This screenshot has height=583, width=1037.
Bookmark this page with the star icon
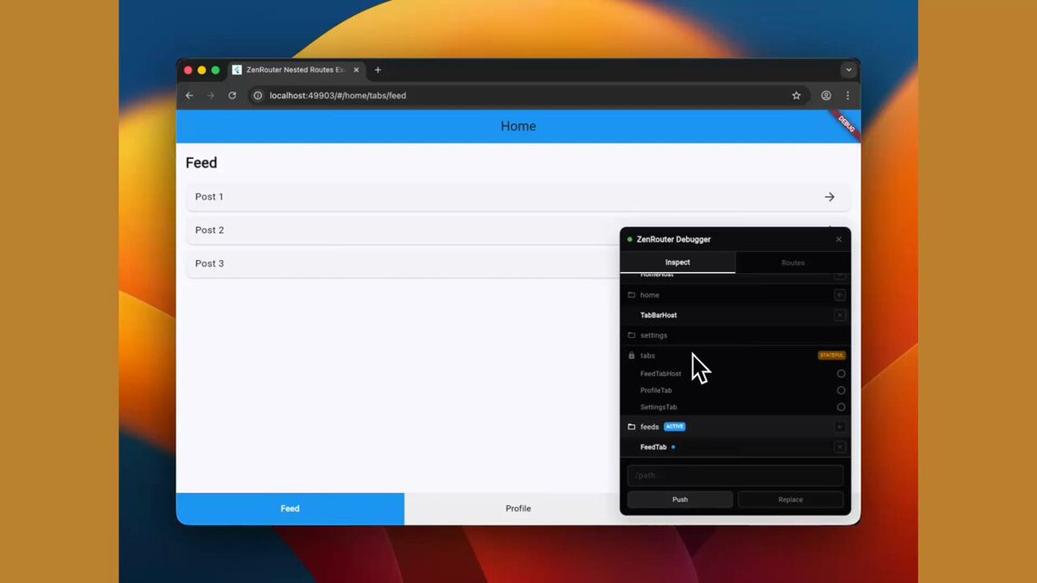pos(797,96)
